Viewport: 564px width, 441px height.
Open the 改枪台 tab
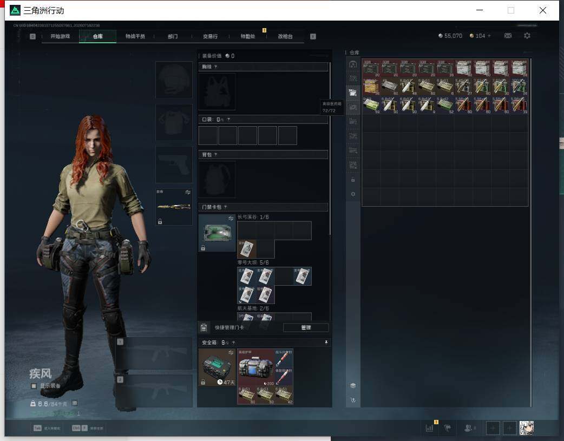coord(285,36)
